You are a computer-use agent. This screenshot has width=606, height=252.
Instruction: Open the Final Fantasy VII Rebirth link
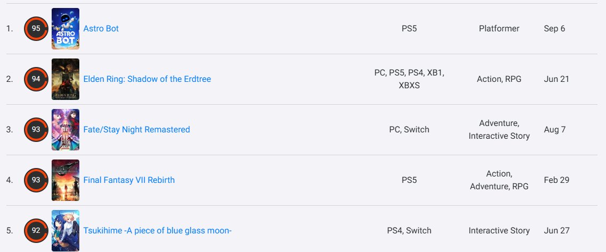(x=129, y=180)
